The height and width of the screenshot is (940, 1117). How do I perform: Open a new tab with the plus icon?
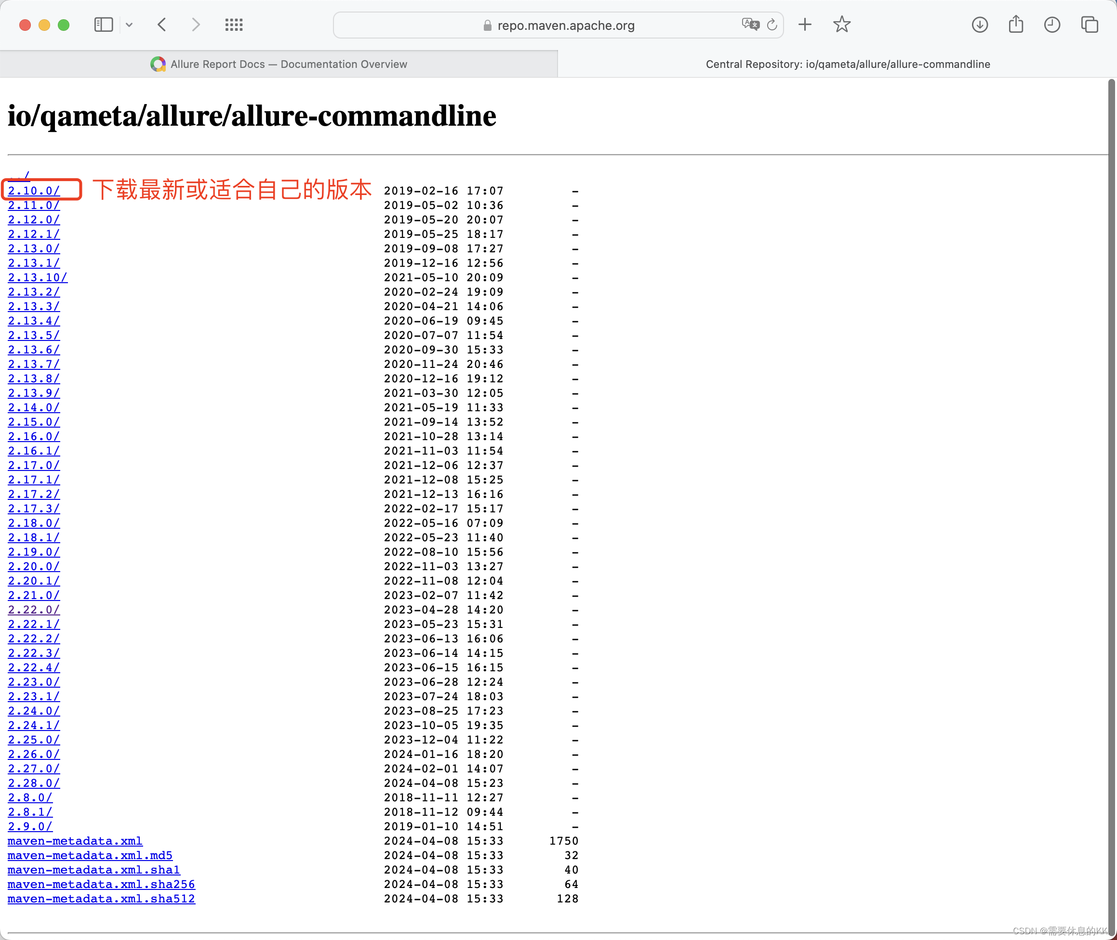tap(805, 25)
